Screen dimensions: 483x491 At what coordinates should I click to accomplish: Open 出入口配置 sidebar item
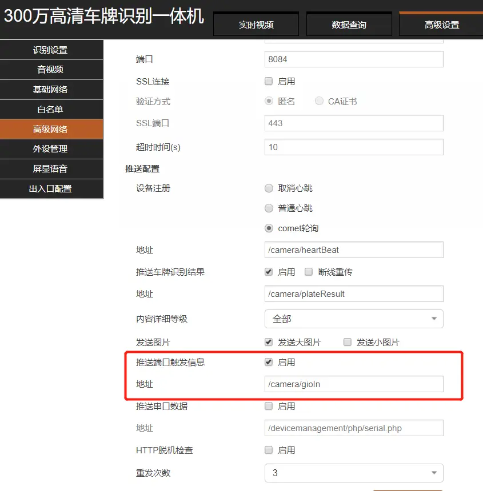tap(51, 188)
